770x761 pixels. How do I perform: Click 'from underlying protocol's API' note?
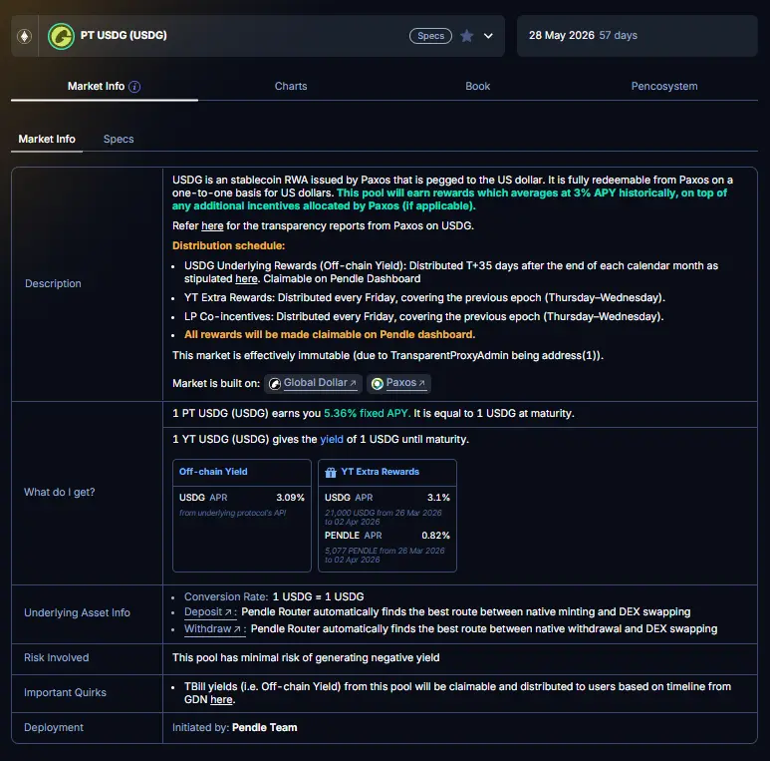pyautogui.click(x=233, y=513)
